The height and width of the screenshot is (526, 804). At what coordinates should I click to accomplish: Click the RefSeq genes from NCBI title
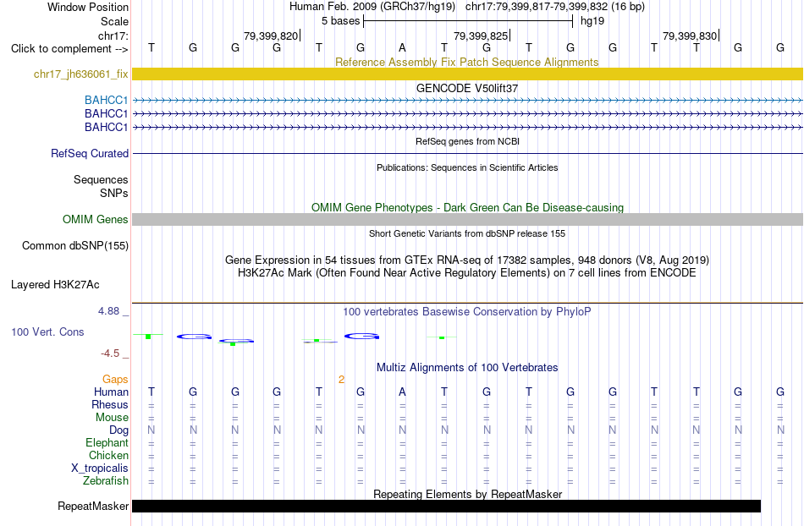467,141
